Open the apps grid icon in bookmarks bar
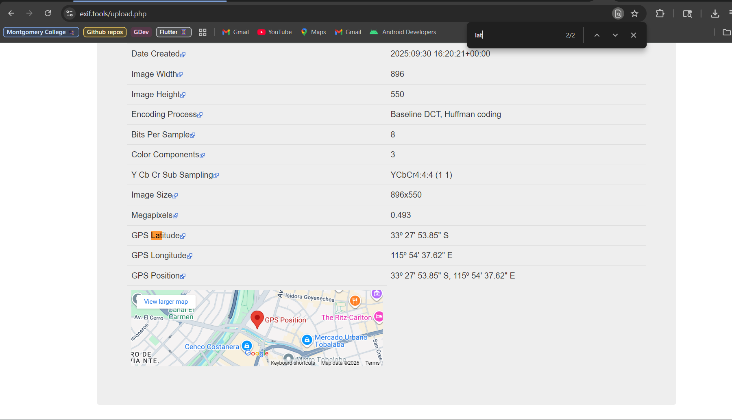Screen dimensions: 732x420 (x=203, y=32)
